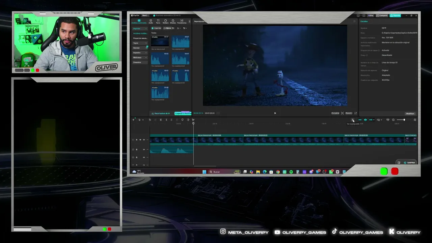Click the timeline zoom out icon
Viewport: 432px width, 243px height.
(393, 120)
